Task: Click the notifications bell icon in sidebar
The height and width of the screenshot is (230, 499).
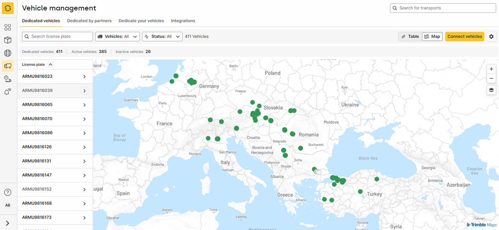Action: tap(8, 92)
